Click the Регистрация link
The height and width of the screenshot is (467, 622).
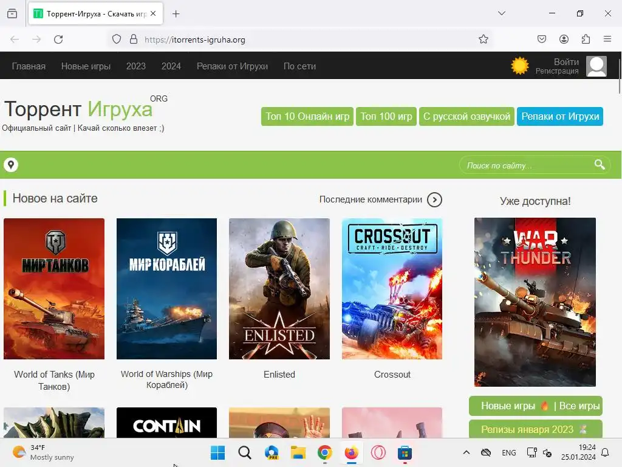(x=557, y=71)
